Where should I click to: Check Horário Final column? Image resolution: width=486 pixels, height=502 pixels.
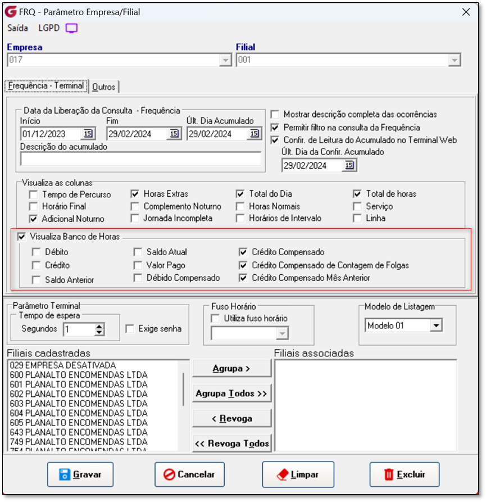coord(33,206)
